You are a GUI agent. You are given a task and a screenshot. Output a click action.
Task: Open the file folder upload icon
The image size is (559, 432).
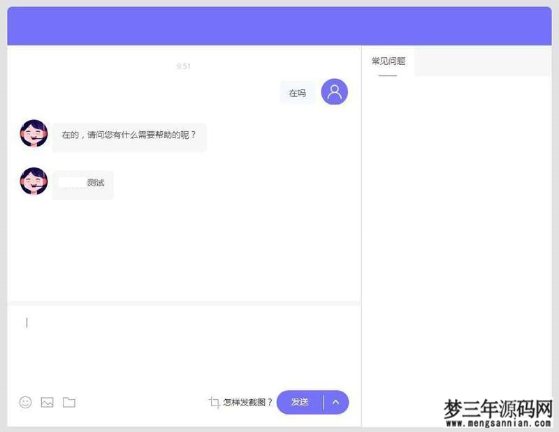pyautogui.click(x=68, y=403)
